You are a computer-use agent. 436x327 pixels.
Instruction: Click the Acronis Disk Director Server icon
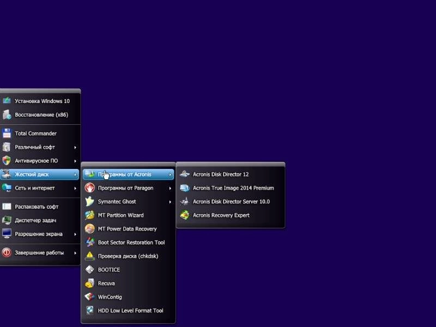pyautogui.click(x=185, y=201)
